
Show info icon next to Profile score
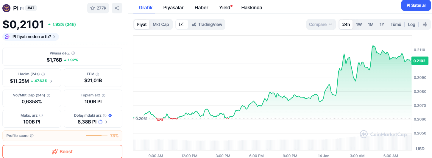pyautogui.click(x=32, y=136)
